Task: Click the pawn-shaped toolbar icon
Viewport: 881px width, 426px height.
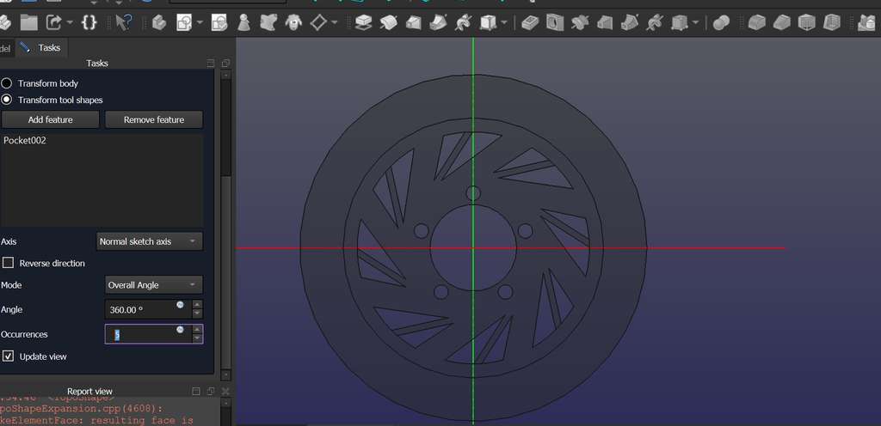Action: click(x=243, y=22)
